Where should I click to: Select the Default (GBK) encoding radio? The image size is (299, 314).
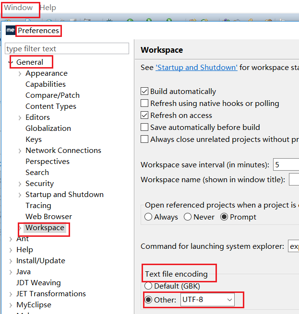click(148, 286)
